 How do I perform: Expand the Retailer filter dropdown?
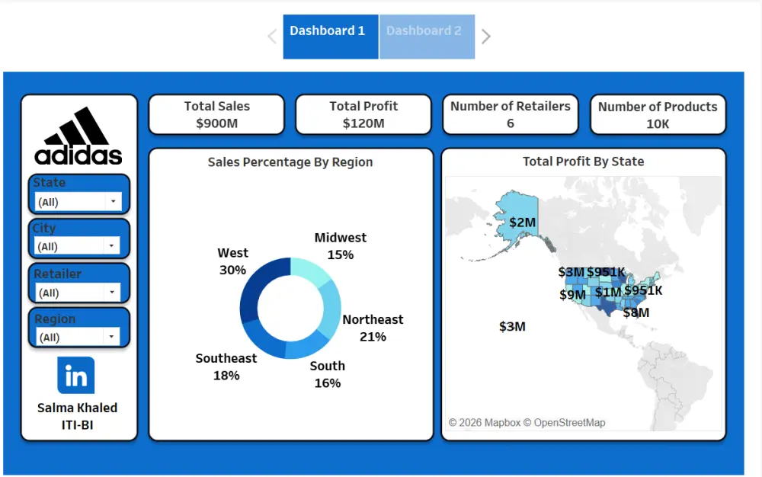[x=113, y=291]
